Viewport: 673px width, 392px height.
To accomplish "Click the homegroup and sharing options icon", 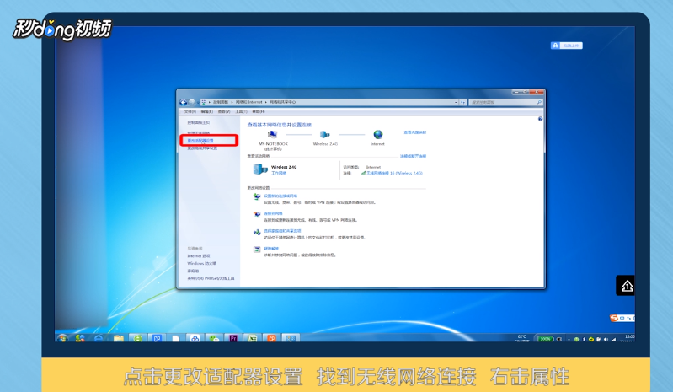I will (x=257, y=233).
